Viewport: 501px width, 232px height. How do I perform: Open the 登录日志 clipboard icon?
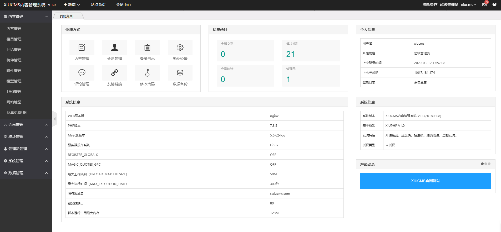click(x=147, y=48)
